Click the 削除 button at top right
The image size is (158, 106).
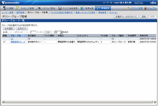153,16
